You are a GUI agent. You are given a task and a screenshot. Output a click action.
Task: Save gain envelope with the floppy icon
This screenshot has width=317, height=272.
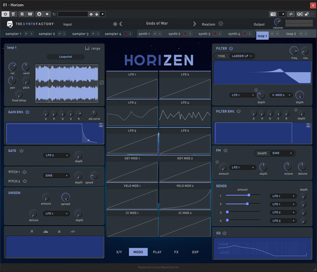(x=101, y=125)
